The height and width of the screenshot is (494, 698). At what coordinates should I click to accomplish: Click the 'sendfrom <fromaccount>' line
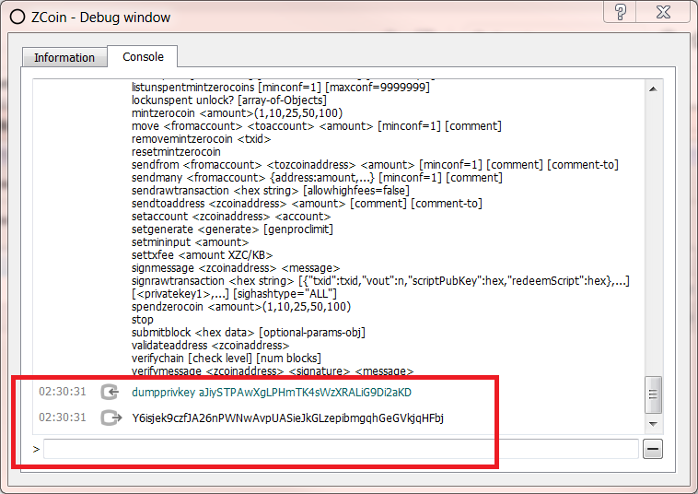(376, 165)
